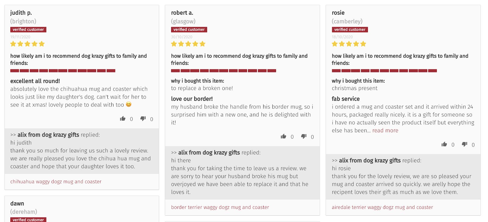Click Rosie's verified customer badge
488x222 pixels.
coord(350,29)
